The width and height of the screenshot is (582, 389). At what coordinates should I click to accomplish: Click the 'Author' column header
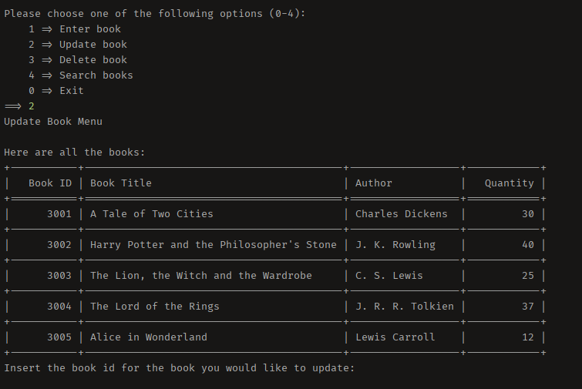pos(374,183)
